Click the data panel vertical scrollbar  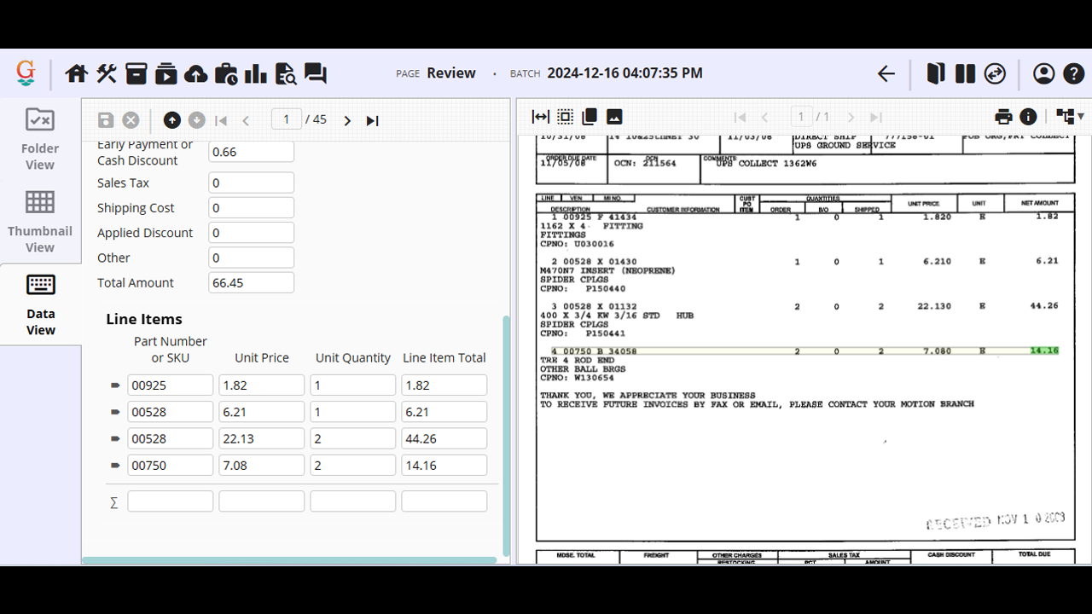[507, 435]
